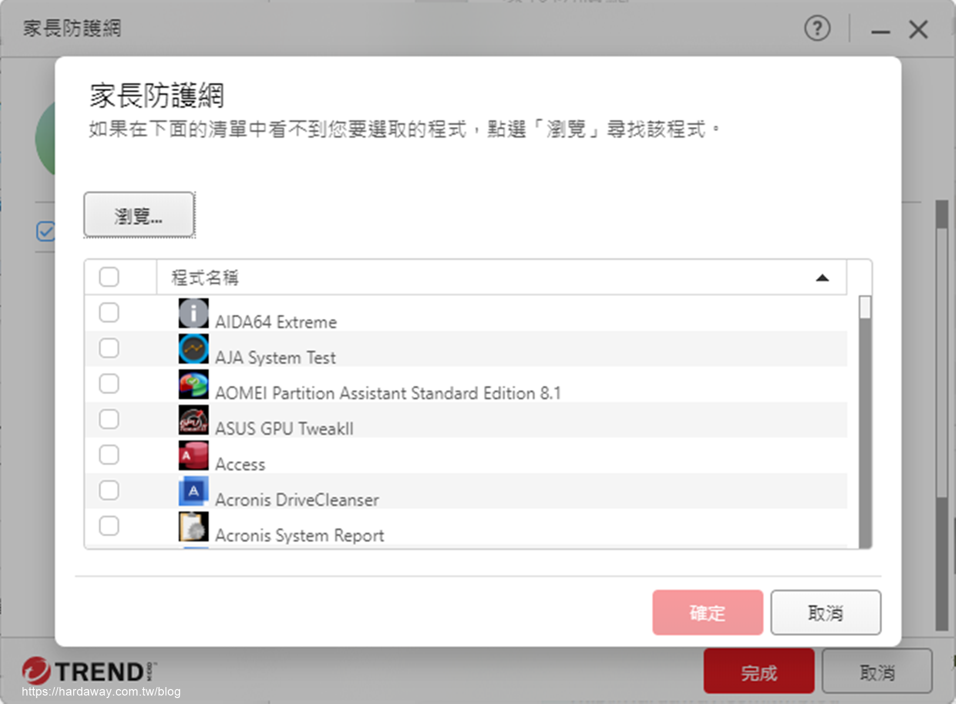
Task: Click the Access application icon
Action: pos(193,455)
